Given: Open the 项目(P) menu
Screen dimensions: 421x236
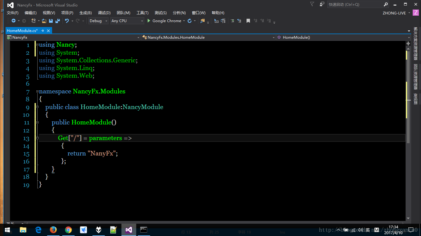Looking at the screenshot, I should 67,13.
